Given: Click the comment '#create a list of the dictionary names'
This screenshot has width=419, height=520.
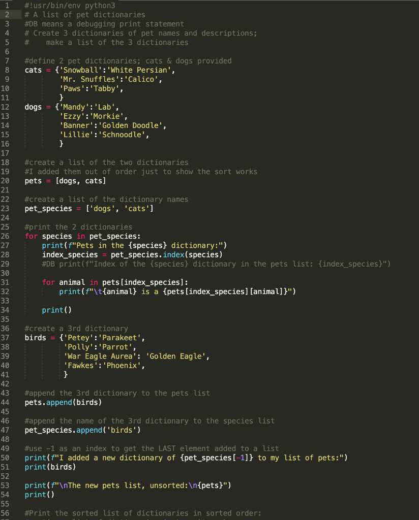Looking at the screenshot, I should tap(107, 199).
